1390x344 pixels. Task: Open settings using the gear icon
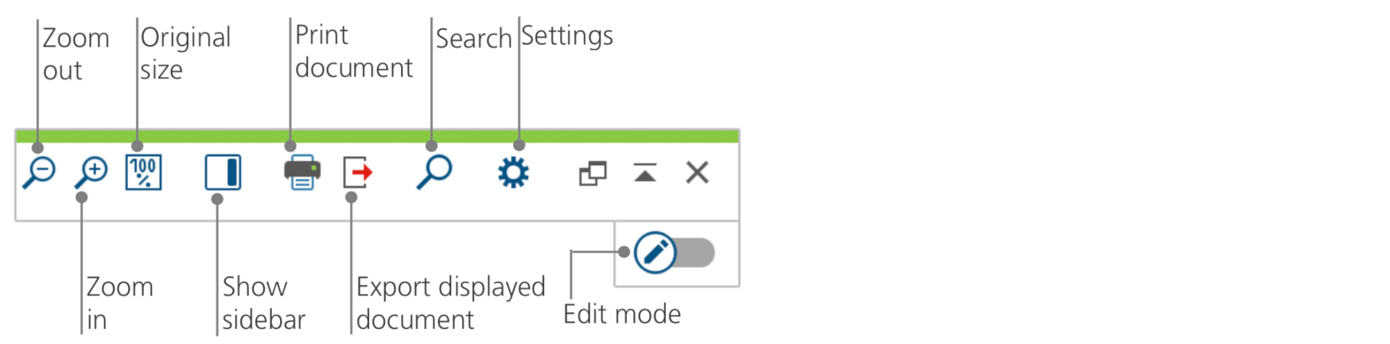514,172
